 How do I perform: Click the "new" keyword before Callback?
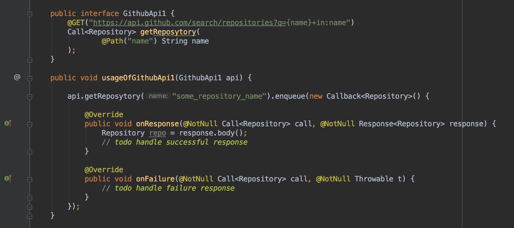coord(316,96)
